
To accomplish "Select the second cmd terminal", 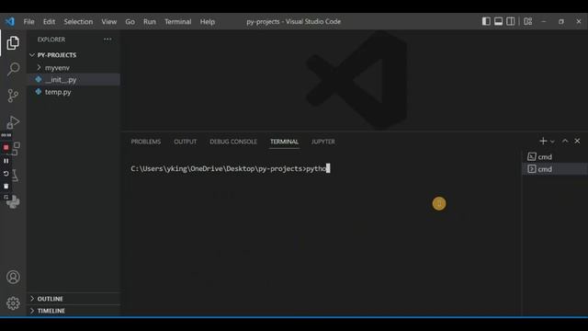I will [x=555, y=169].
